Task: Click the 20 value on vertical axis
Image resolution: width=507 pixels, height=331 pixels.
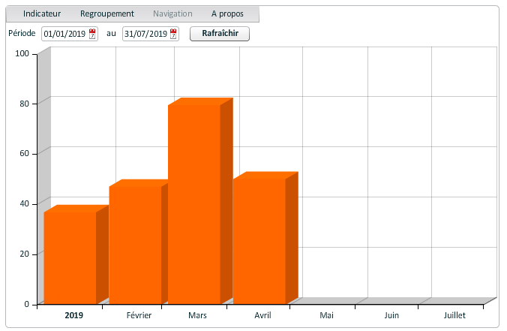Action: [24, 254]
